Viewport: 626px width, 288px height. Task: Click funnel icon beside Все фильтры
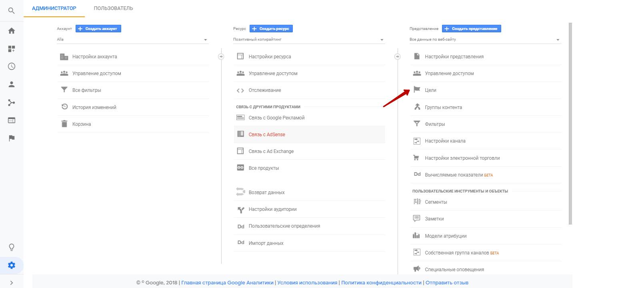coord(64,90)
